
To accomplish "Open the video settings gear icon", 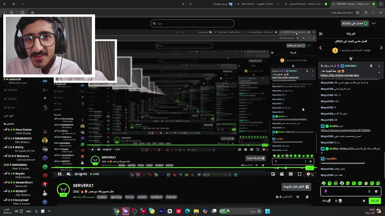I will tap(308, 174).
